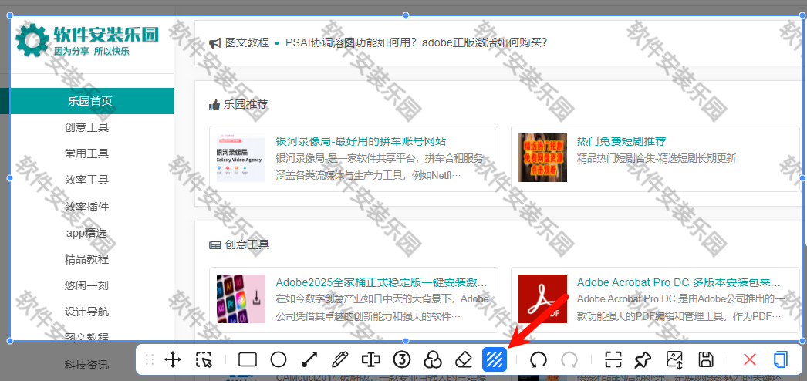This screenshot has height=381, width=807.
Task: Open the Adobe Acrobat Pro DC link
Action: [x=678, y=282]
